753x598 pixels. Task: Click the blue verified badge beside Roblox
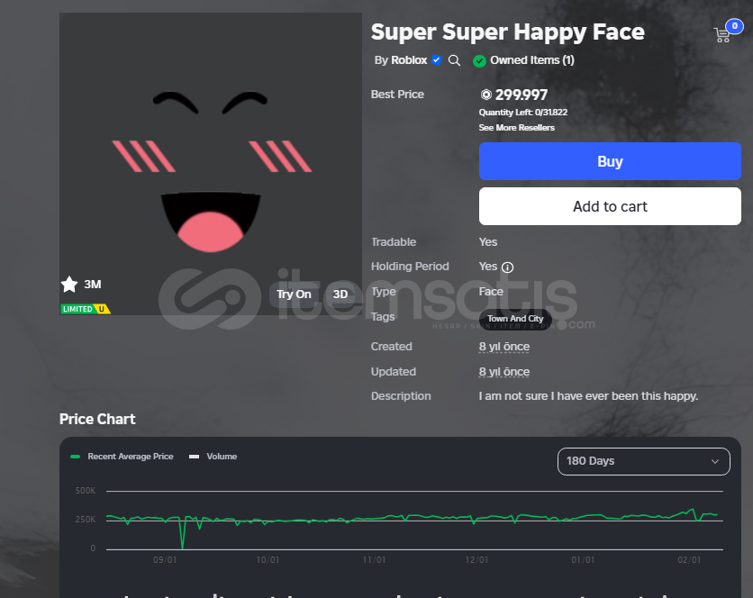[436, 60]
